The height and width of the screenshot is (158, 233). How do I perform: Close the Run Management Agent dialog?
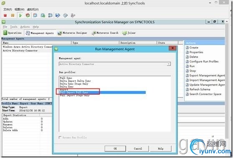(x=172, y=48)
